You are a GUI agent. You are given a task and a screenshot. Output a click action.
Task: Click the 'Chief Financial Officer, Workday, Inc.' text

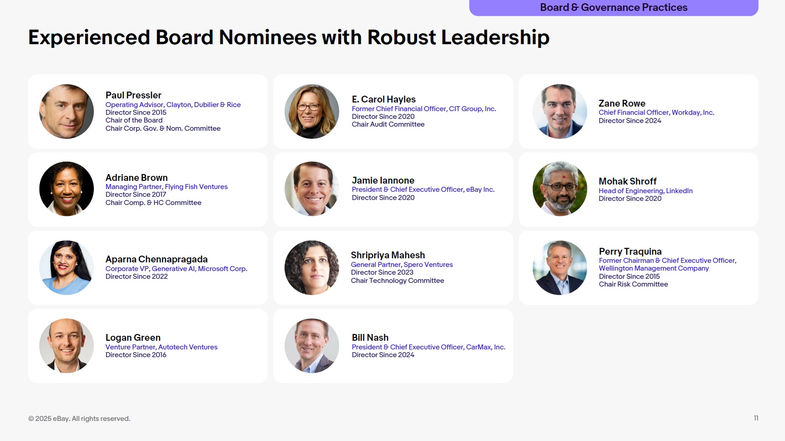click(656, 113)
